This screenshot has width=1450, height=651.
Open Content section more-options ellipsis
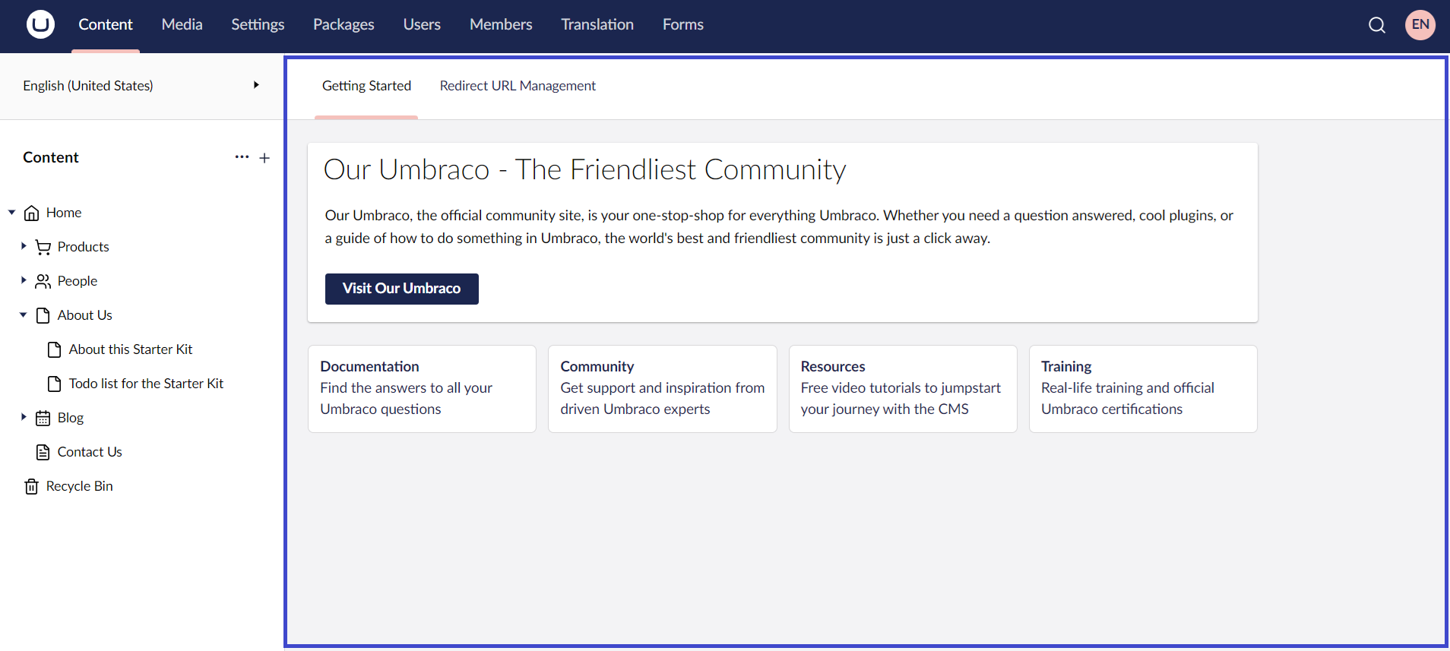tap(242, 157)
